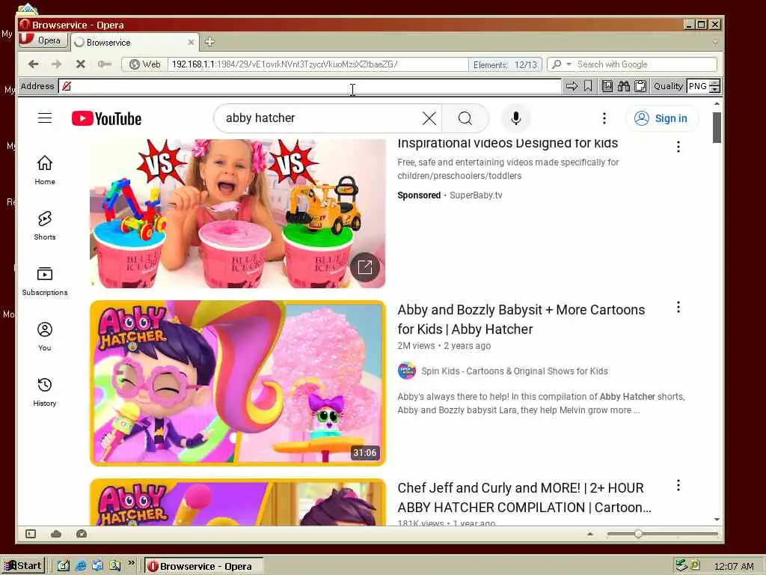
Task: Open You in YouTube sidebar
Action: [44, 336]
